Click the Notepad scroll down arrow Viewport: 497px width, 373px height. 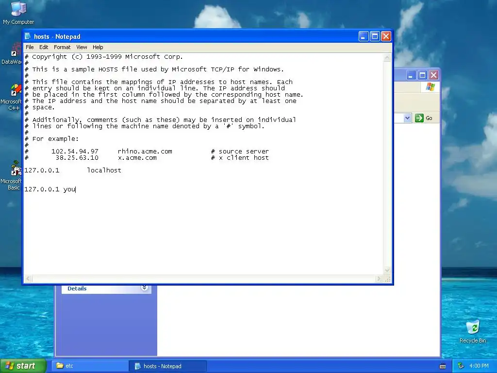tap(387, 270)
